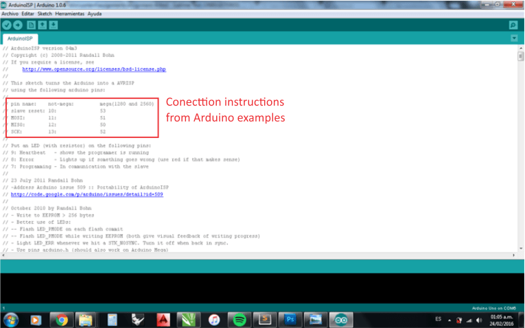
Task: Open the Editar menu
Action: (x=27, y=14)
